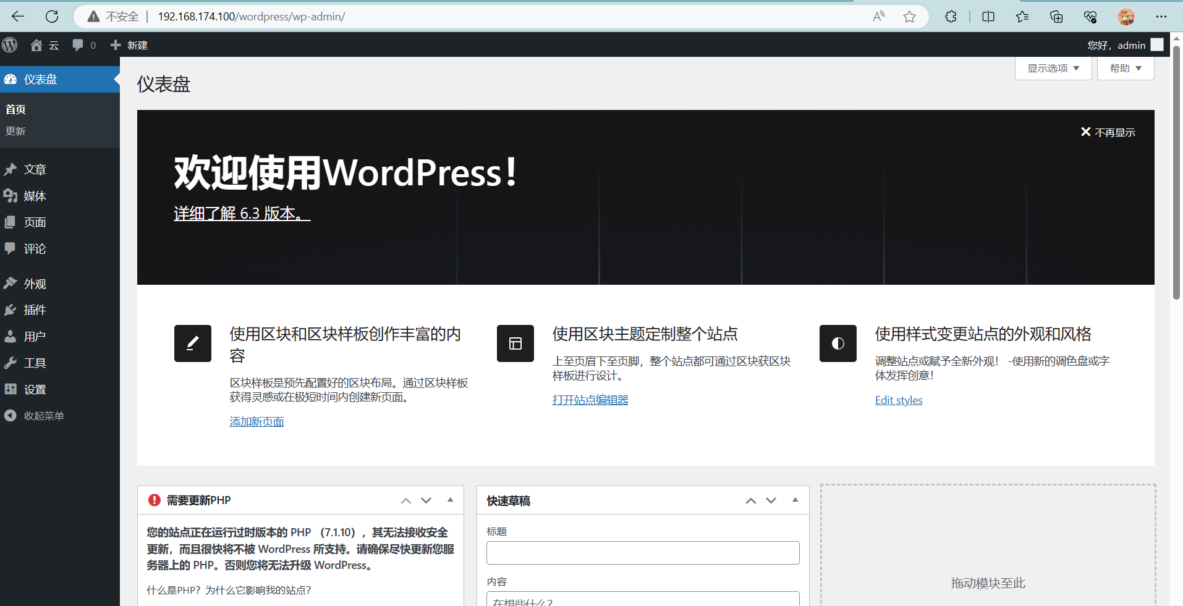Click the site name 云 in admin bar
Screen dimensions: 1183x606
(54, 45)
